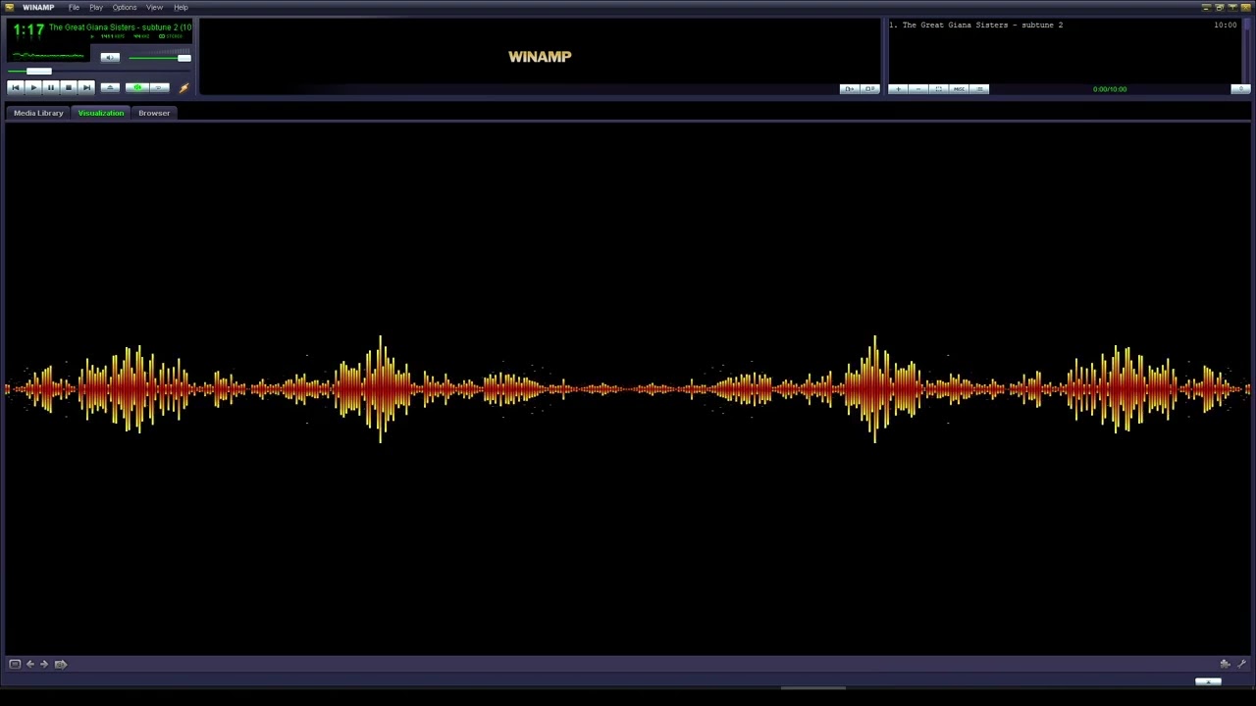The width and height of the screenshot is (1256, 706).
Task: Open the File menu
Action: click(74, 8)
